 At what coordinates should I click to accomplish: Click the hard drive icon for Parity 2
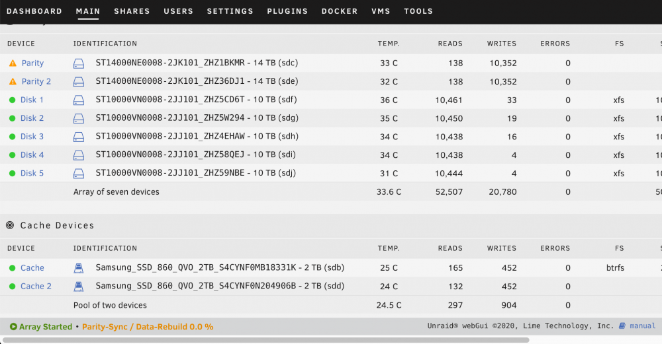pyautogui.click(x=79, y=82)
